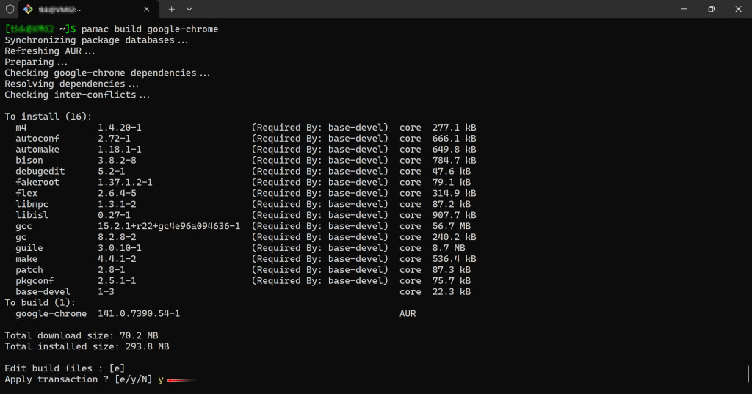
Task: Click the 'Edit build files : [e]' line
Action: click(x=65, y=368)
